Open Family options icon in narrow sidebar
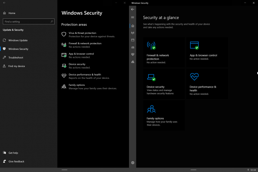 tap(133, 62)
